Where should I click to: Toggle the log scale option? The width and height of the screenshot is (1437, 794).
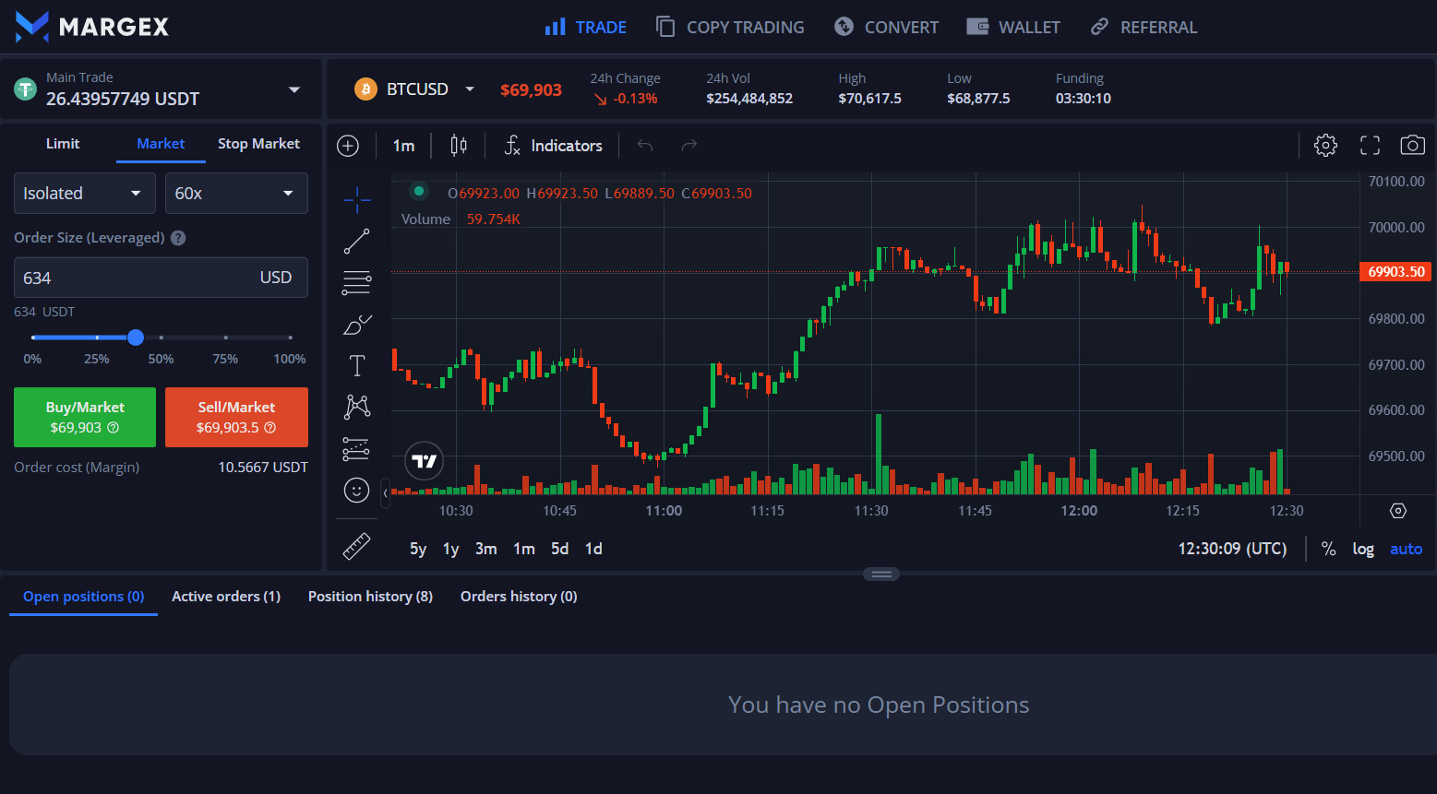1363,549
